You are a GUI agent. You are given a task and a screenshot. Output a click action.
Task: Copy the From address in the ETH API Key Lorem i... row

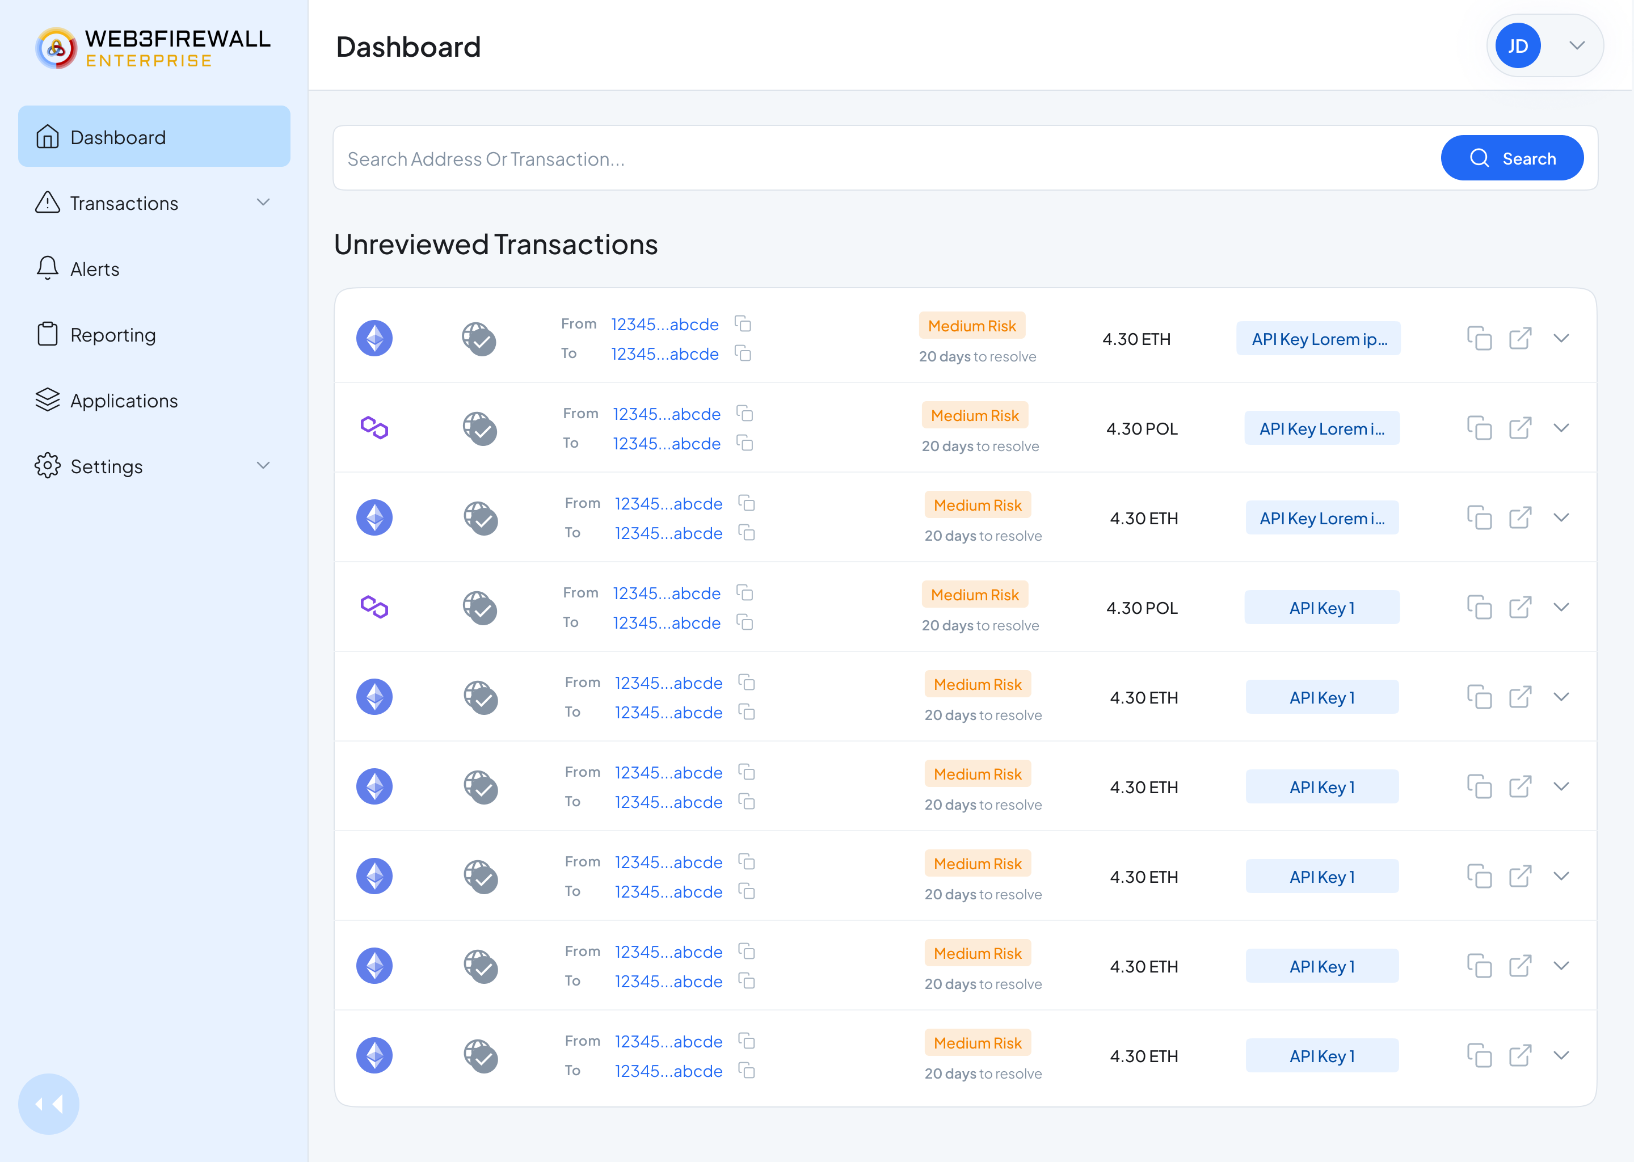[747, 503]
